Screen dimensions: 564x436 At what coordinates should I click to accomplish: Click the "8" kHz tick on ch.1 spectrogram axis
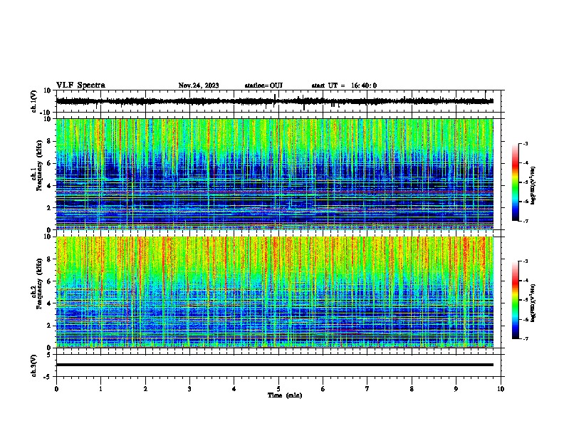tap(49, 141)
